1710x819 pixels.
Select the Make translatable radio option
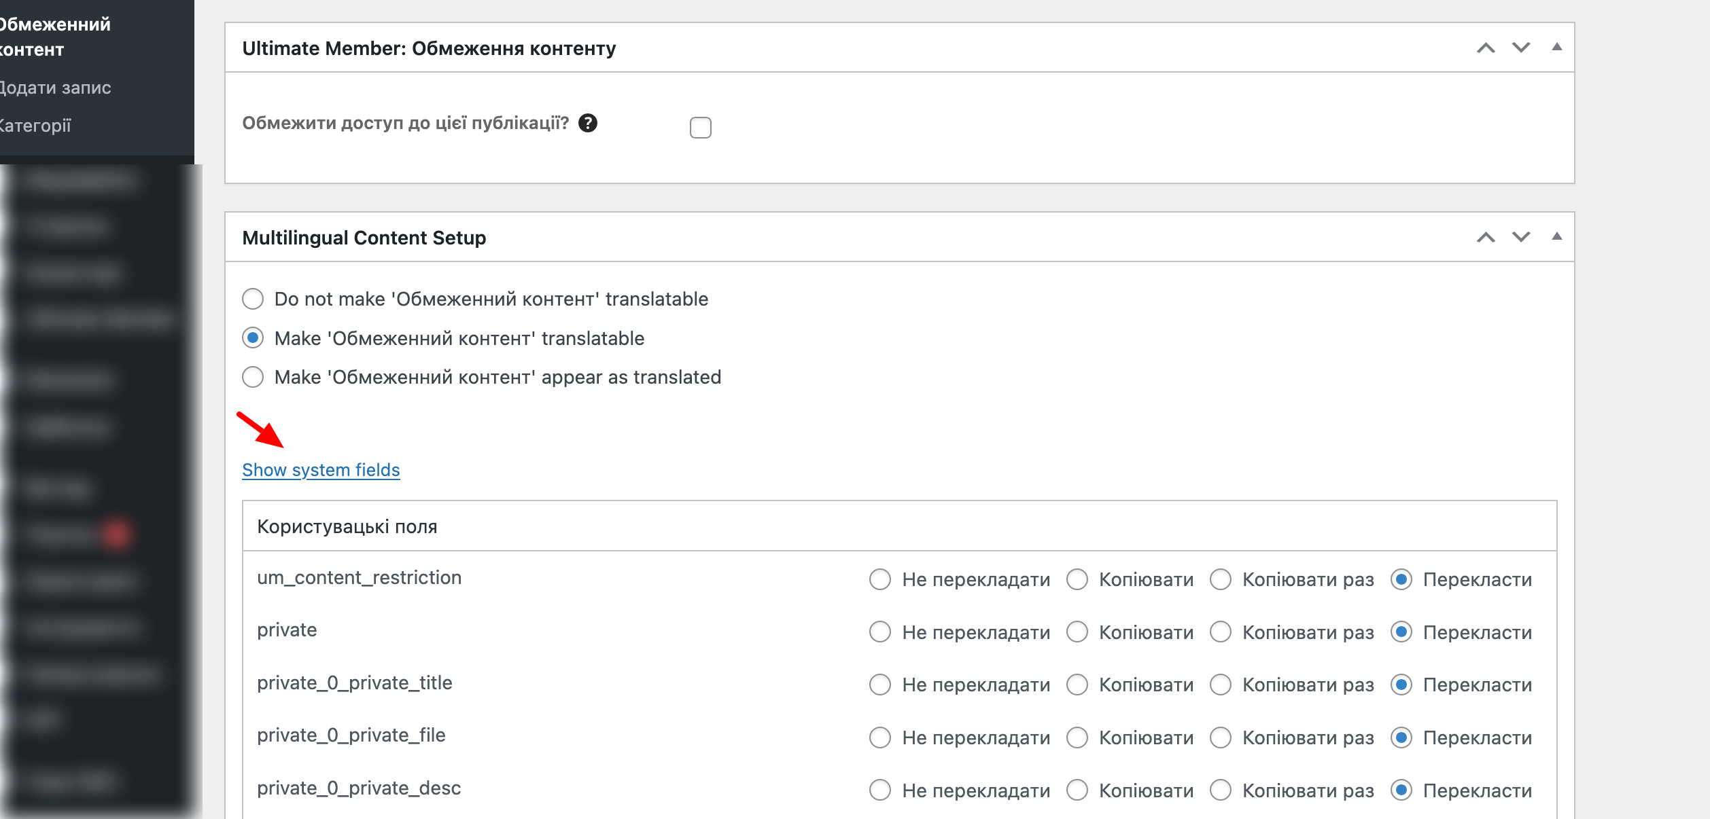(253, 338)
